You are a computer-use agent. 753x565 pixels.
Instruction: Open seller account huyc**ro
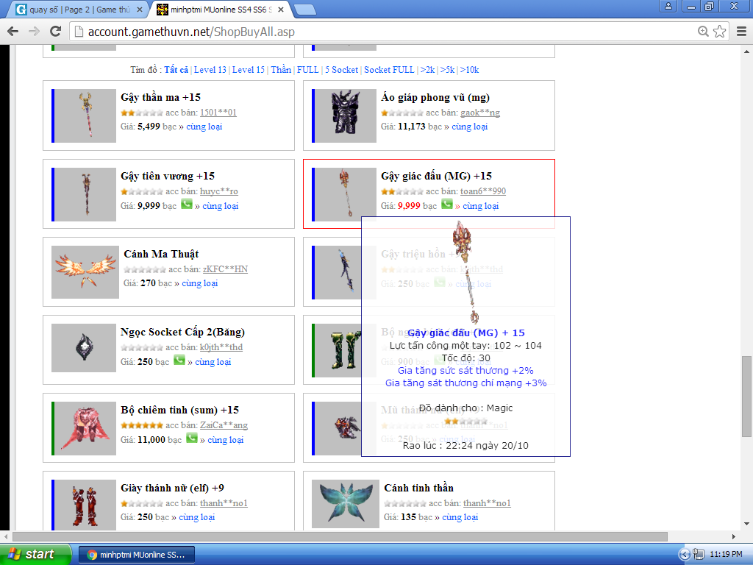(x=218, y=191)
